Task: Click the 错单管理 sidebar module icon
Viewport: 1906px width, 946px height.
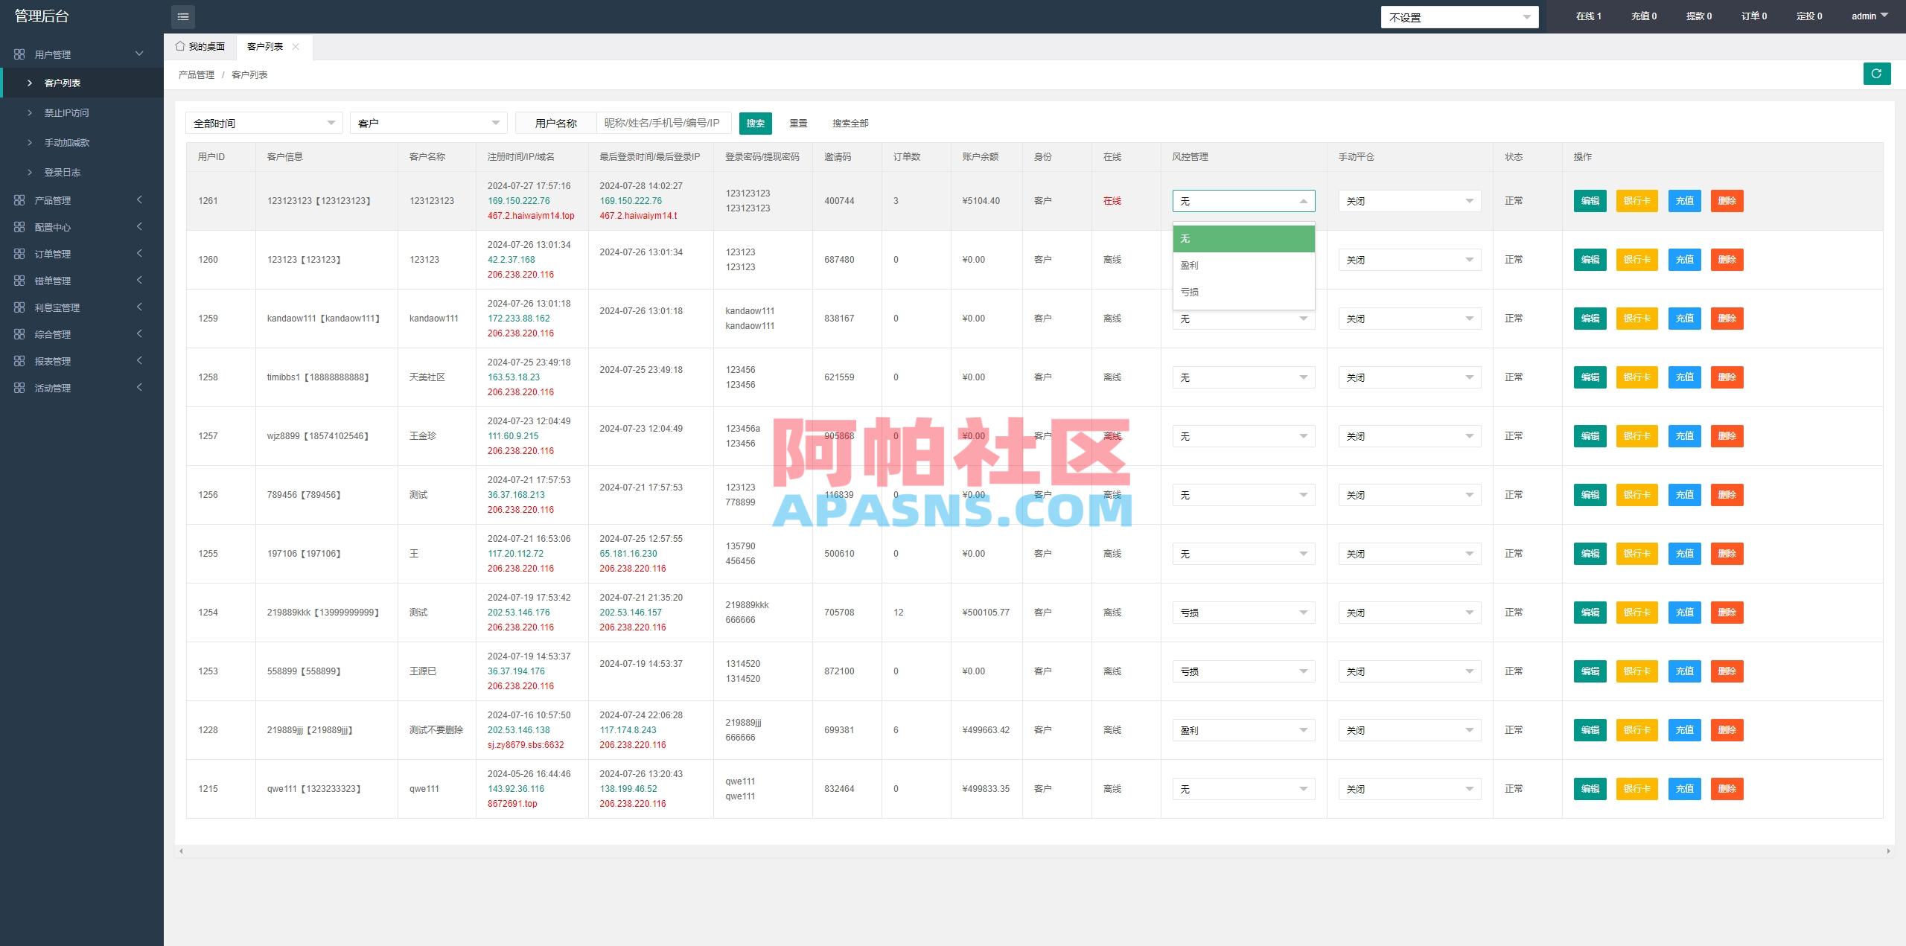Action: (20, 280)
